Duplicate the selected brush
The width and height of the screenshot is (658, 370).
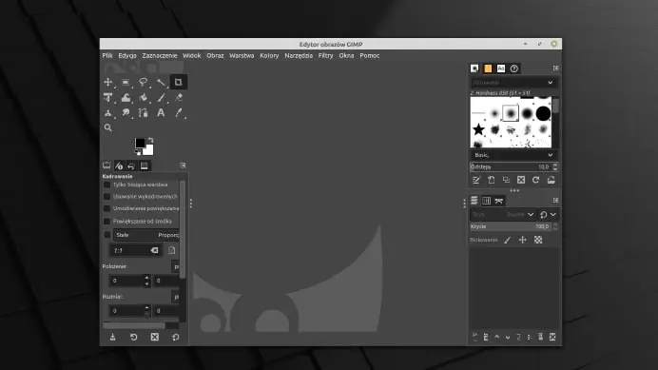tap(506, 180)
